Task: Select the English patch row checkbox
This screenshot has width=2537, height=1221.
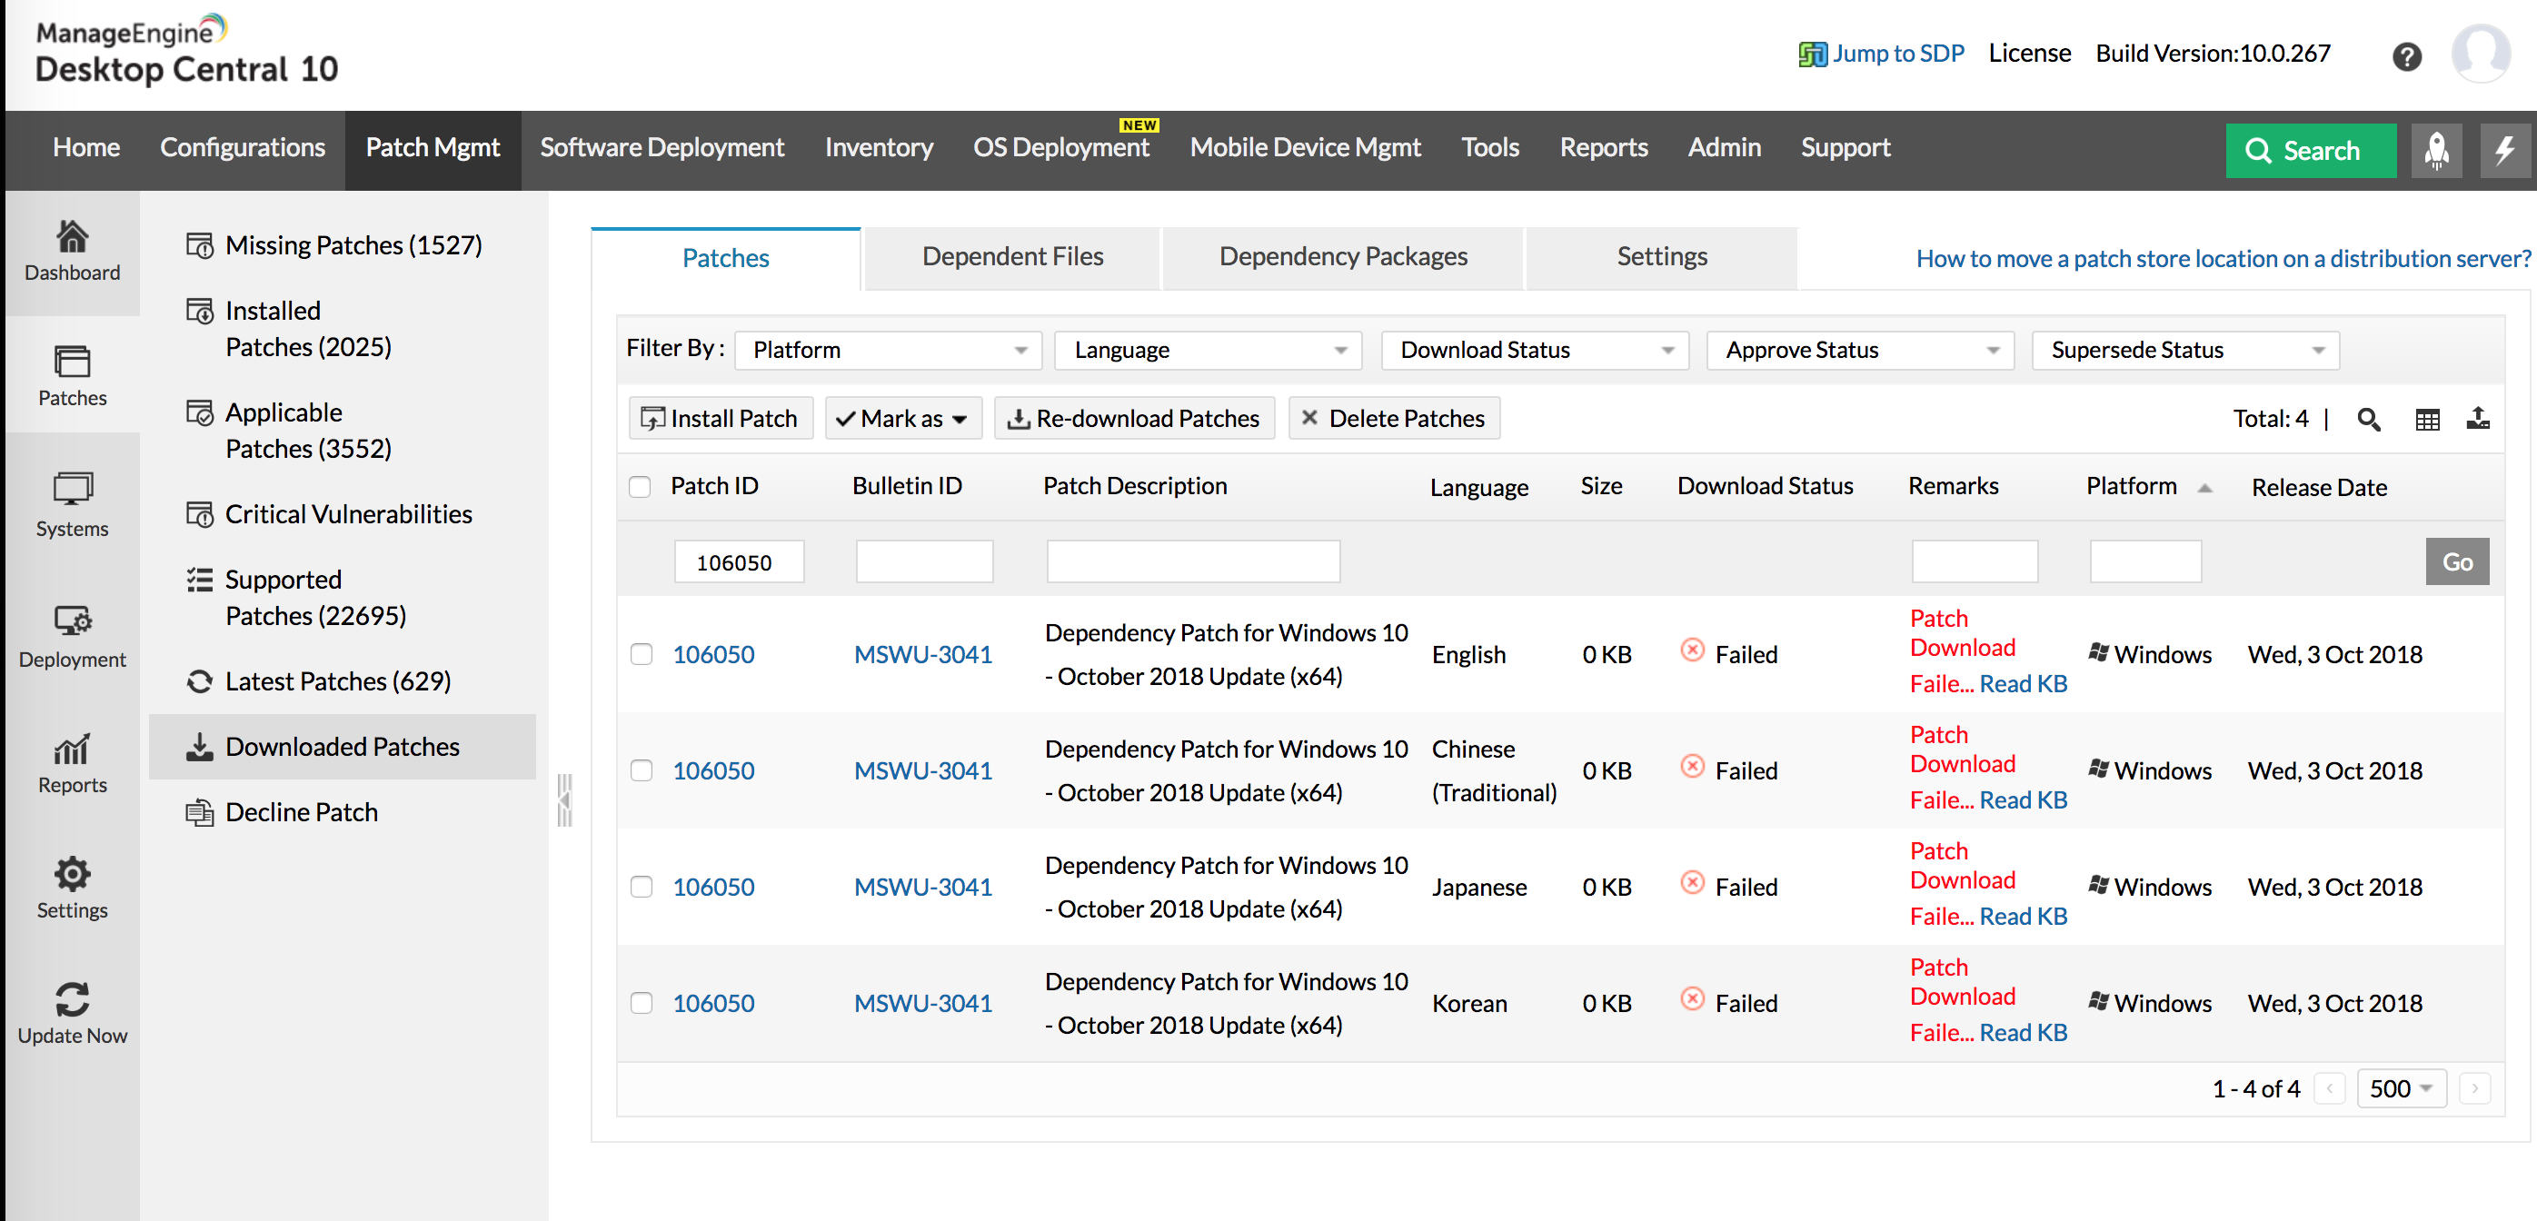Action: pyautogui.click(x=642, y=654)
